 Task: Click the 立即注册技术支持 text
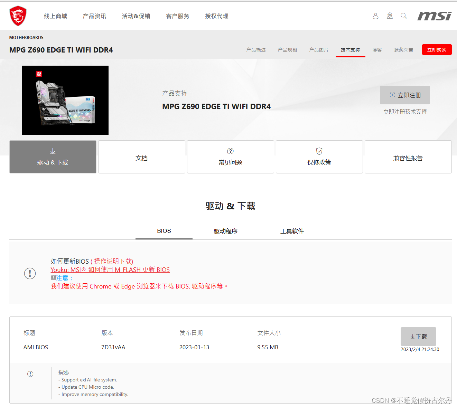coord(405,112)
